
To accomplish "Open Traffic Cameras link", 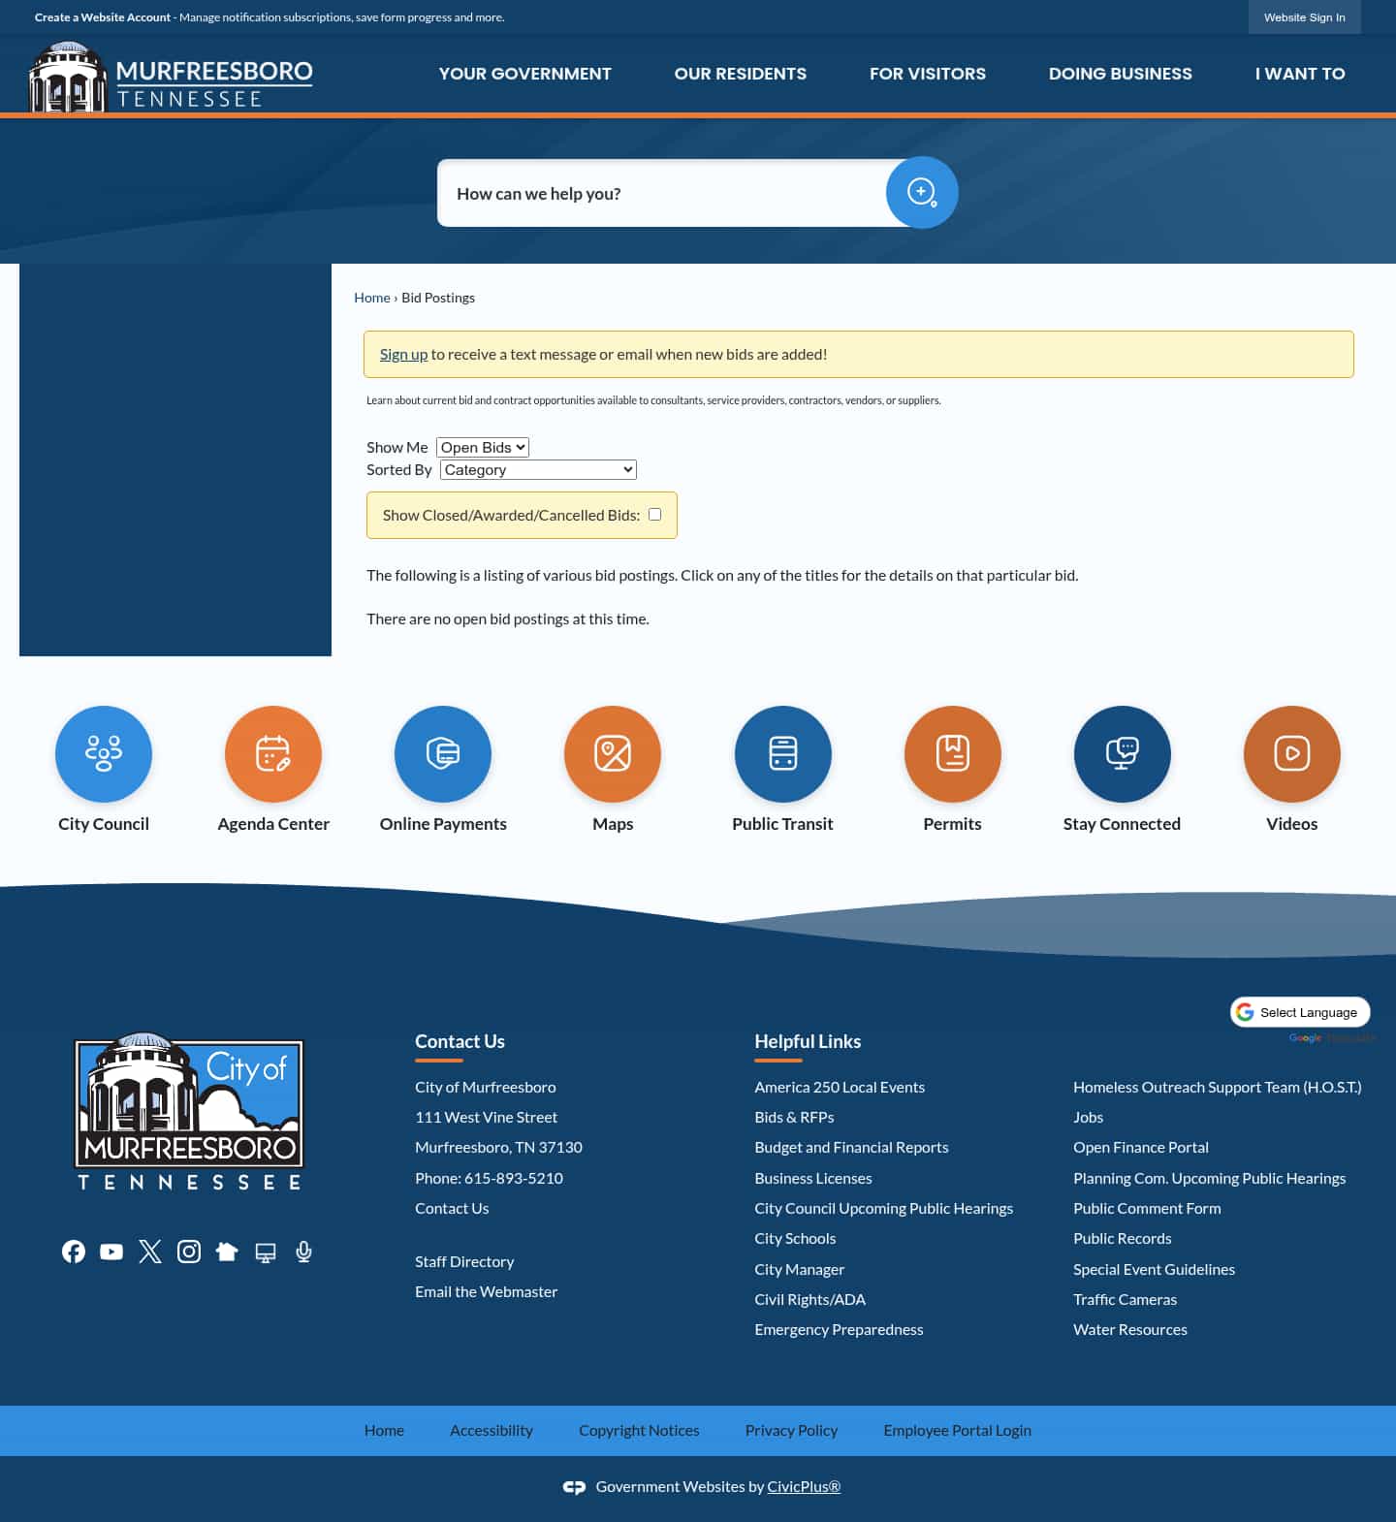I will coord(1126,1300).
